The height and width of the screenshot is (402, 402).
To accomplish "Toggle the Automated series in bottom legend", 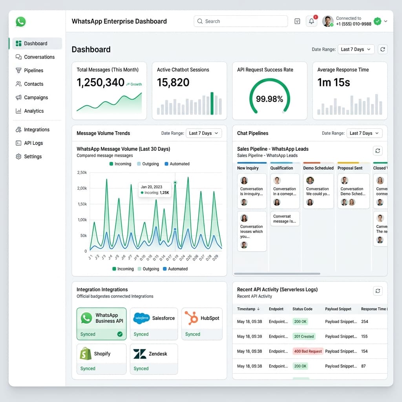I will (175, 269).
